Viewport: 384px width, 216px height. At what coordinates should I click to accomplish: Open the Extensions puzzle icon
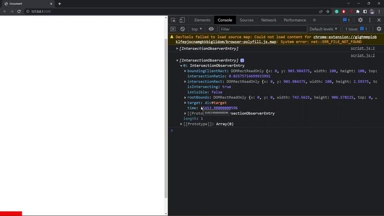click(358, 11)
